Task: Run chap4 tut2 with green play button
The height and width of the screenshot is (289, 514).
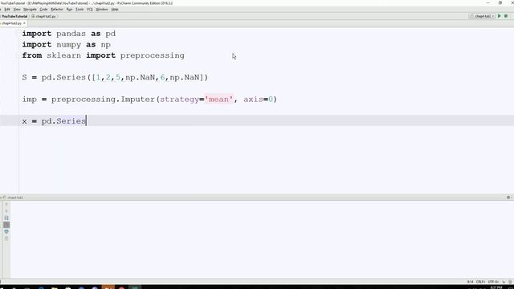Action: pyautogui.click(x=500, y=16)
